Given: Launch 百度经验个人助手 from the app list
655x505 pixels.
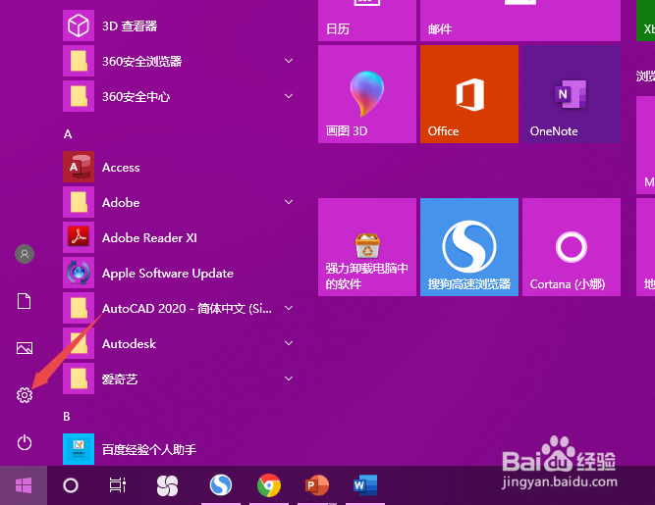Looking at the screenshot, I should [179, 449].
